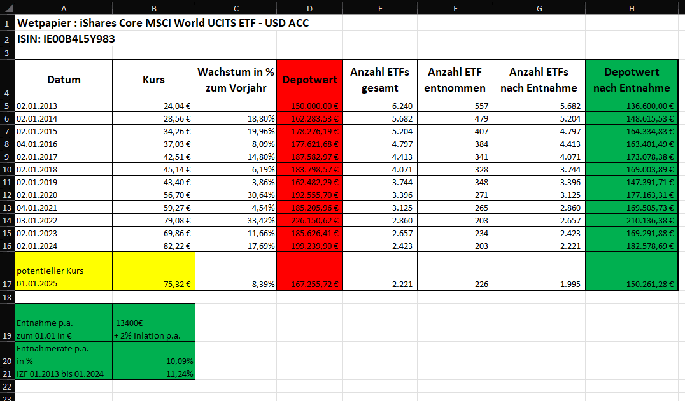685x401 pixels.
Task: Click cell with 13400€ + 2% Inlation p.a.
Action: click(x=154, y=322)
